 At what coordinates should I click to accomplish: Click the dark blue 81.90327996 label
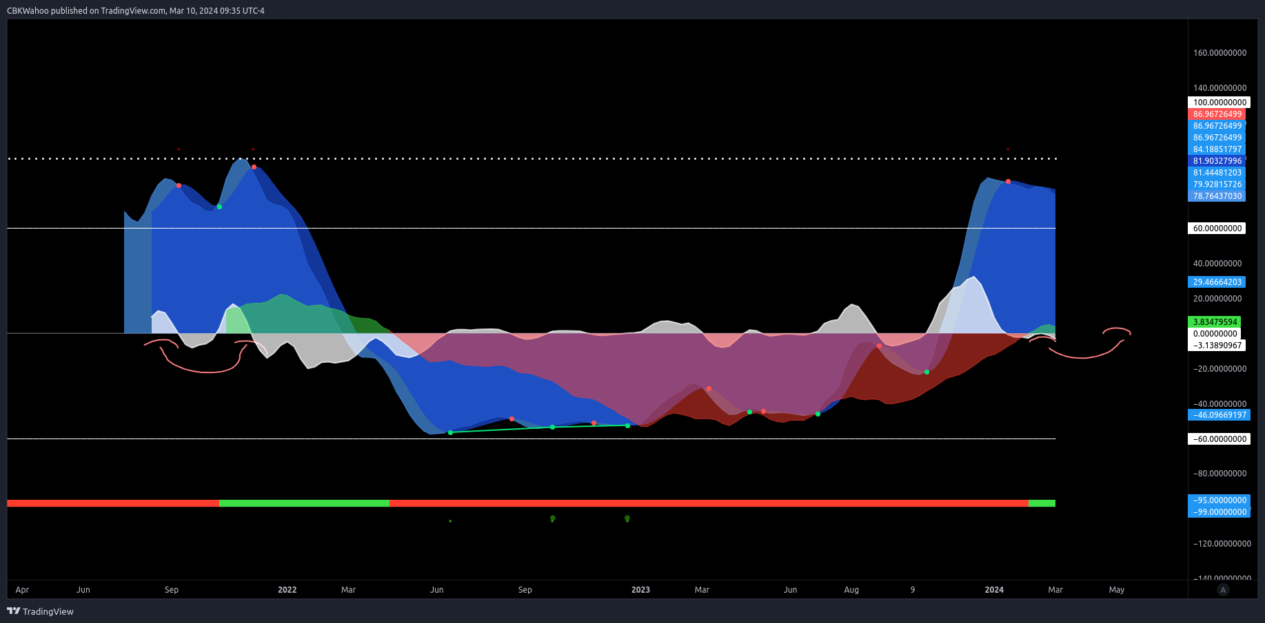pyautogui.click(x=1217, y=161)
